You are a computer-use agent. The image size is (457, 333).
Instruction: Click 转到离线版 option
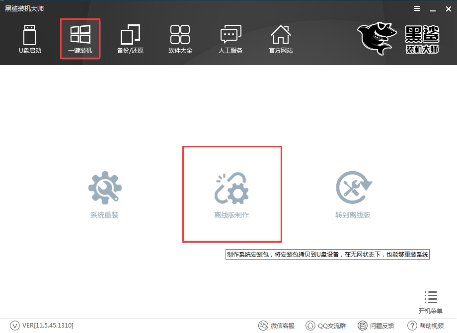[353, 195]
